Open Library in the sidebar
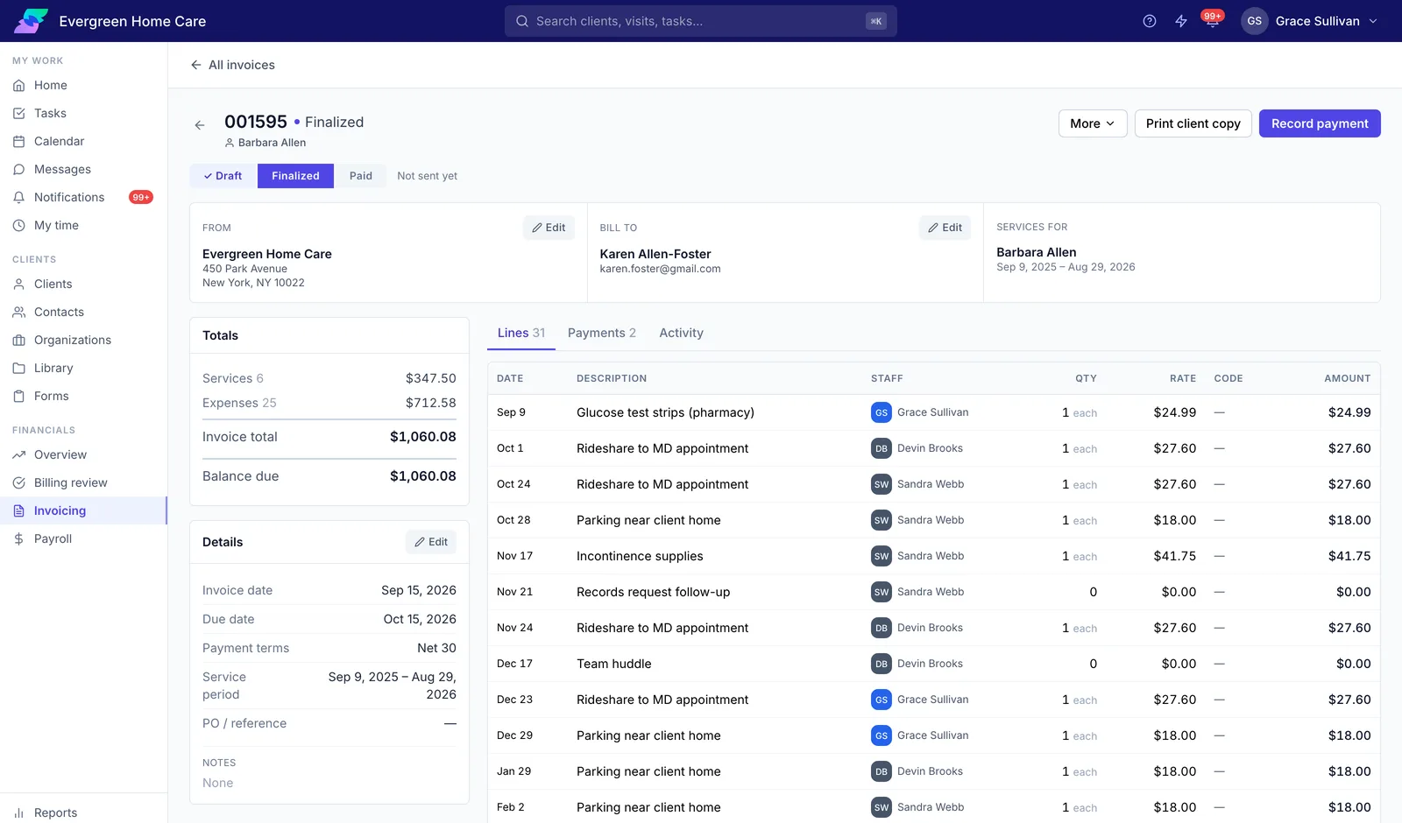The image size is (1402, 823). pos(83,368)
